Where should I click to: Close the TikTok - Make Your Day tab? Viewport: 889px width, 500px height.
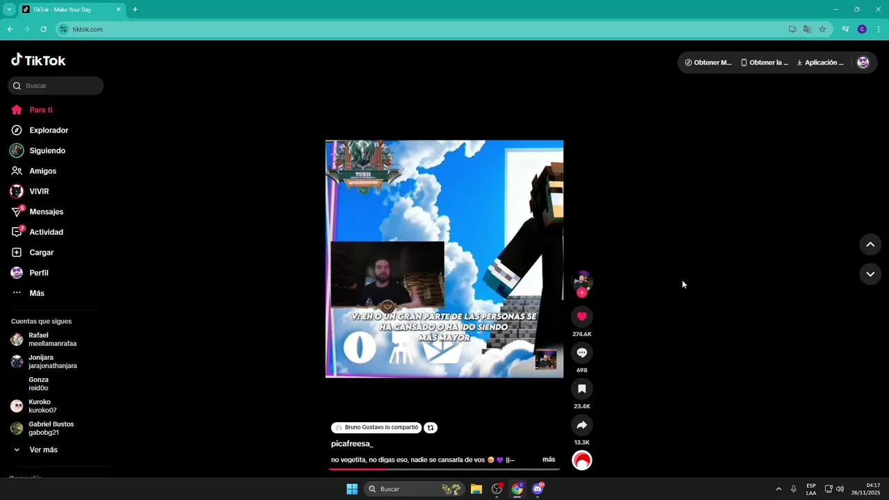coord(118,10)
